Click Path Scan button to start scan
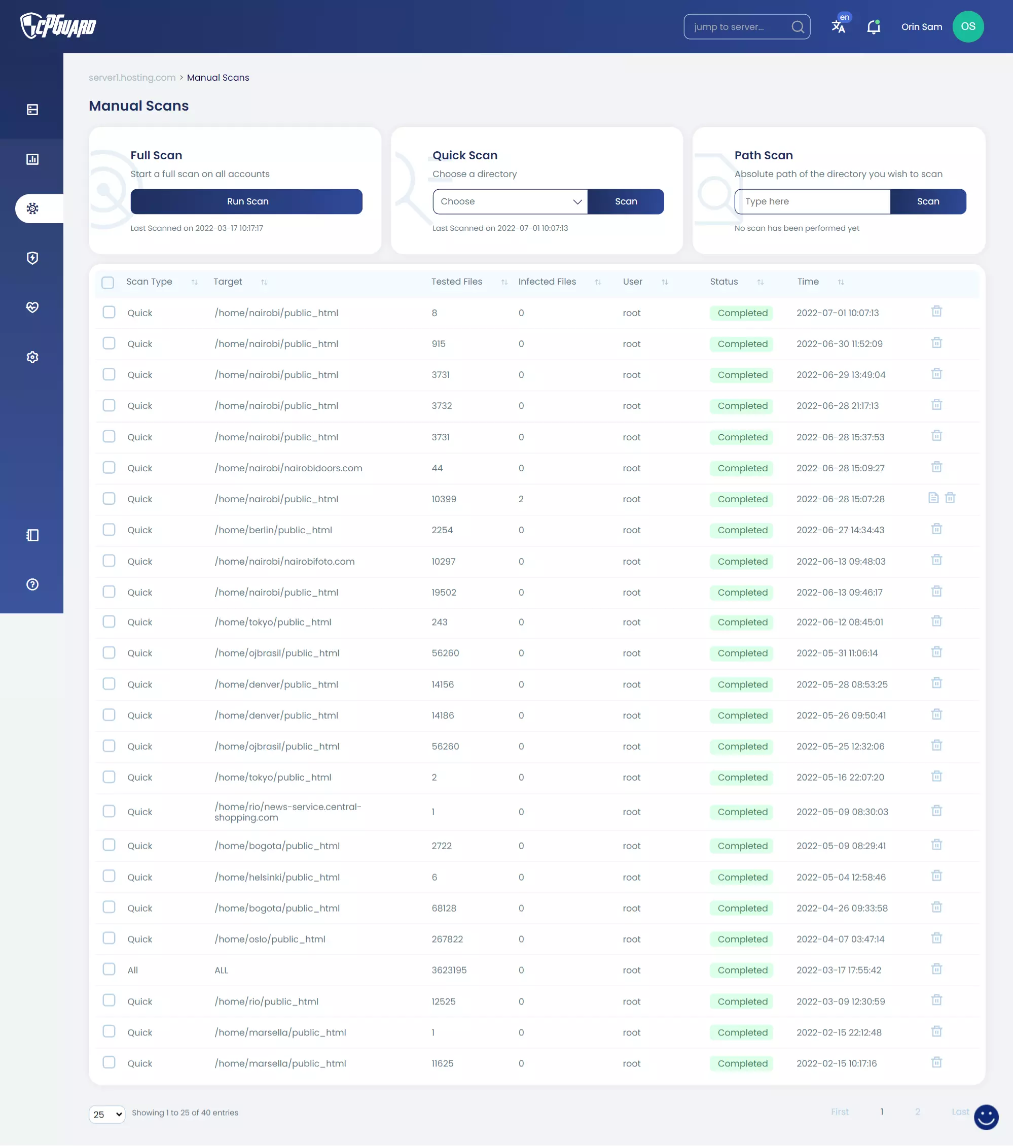This screenshot has width=1013, height=1146. click(928, 200)
